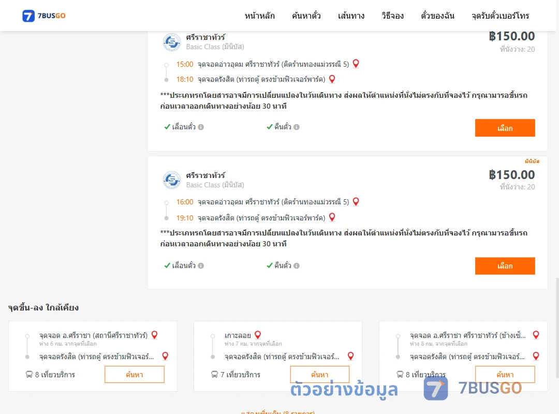The width and height of the screenshot is (559, 414).
Task: Open the หน้าหลัก menu item
Action: (259, 16)
